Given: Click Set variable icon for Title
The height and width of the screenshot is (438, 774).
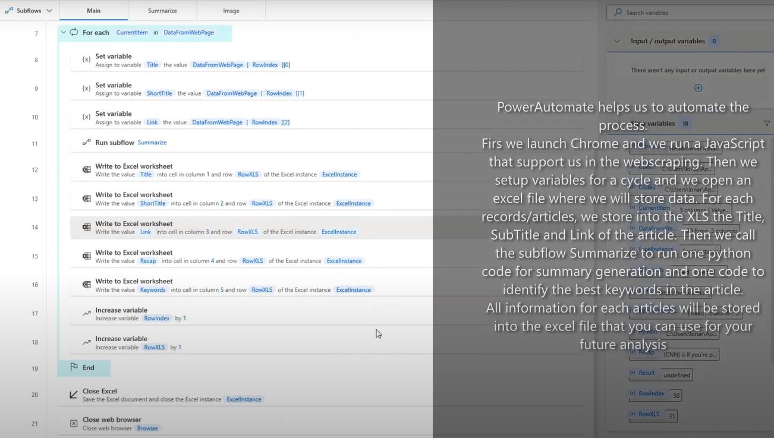Looking at the screenshot, I should (x=86, y=59).
